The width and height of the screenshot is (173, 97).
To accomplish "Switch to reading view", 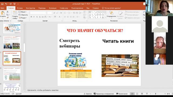I will (142, 94).
